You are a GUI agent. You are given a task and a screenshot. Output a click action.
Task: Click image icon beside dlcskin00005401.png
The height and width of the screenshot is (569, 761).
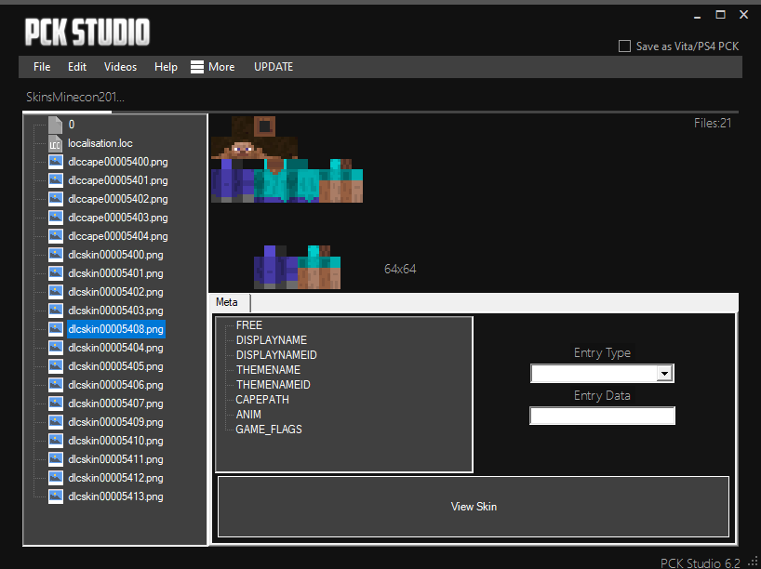pos(56,273)
